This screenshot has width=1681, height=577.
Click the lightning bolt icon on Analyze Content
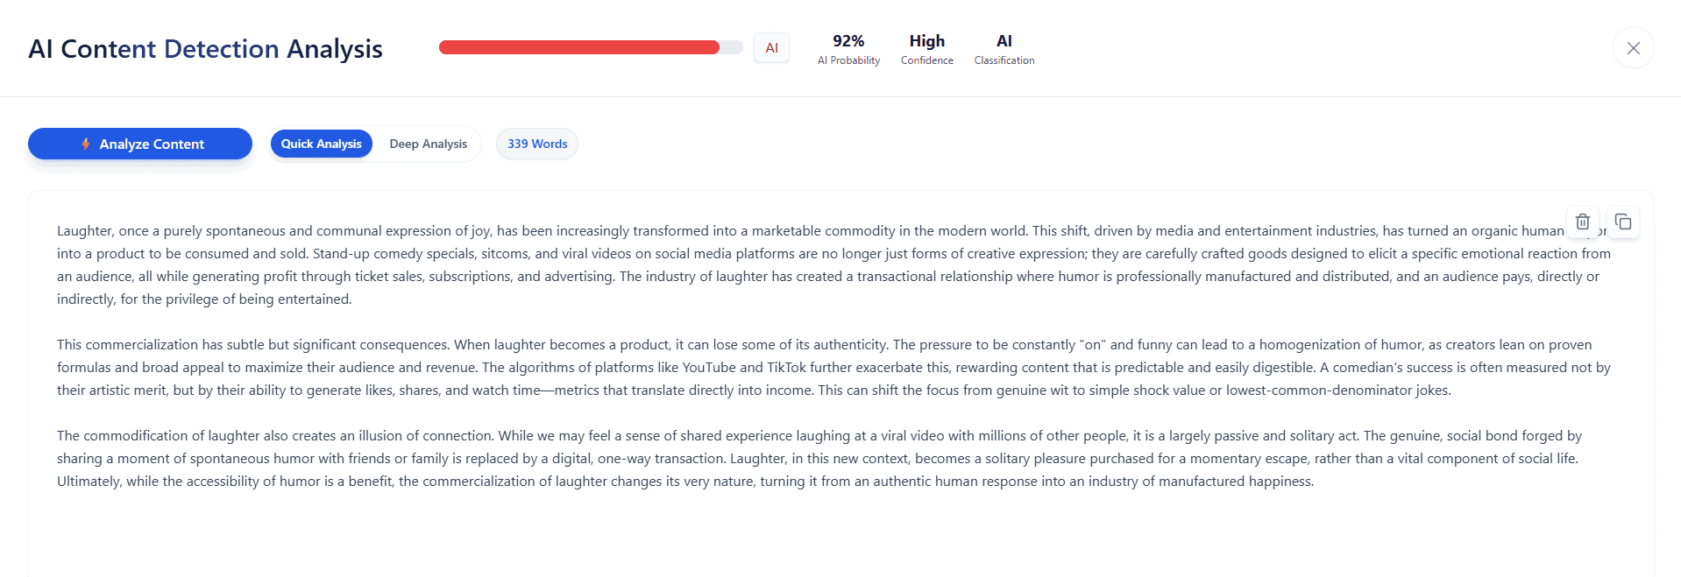tap(86, 144)
